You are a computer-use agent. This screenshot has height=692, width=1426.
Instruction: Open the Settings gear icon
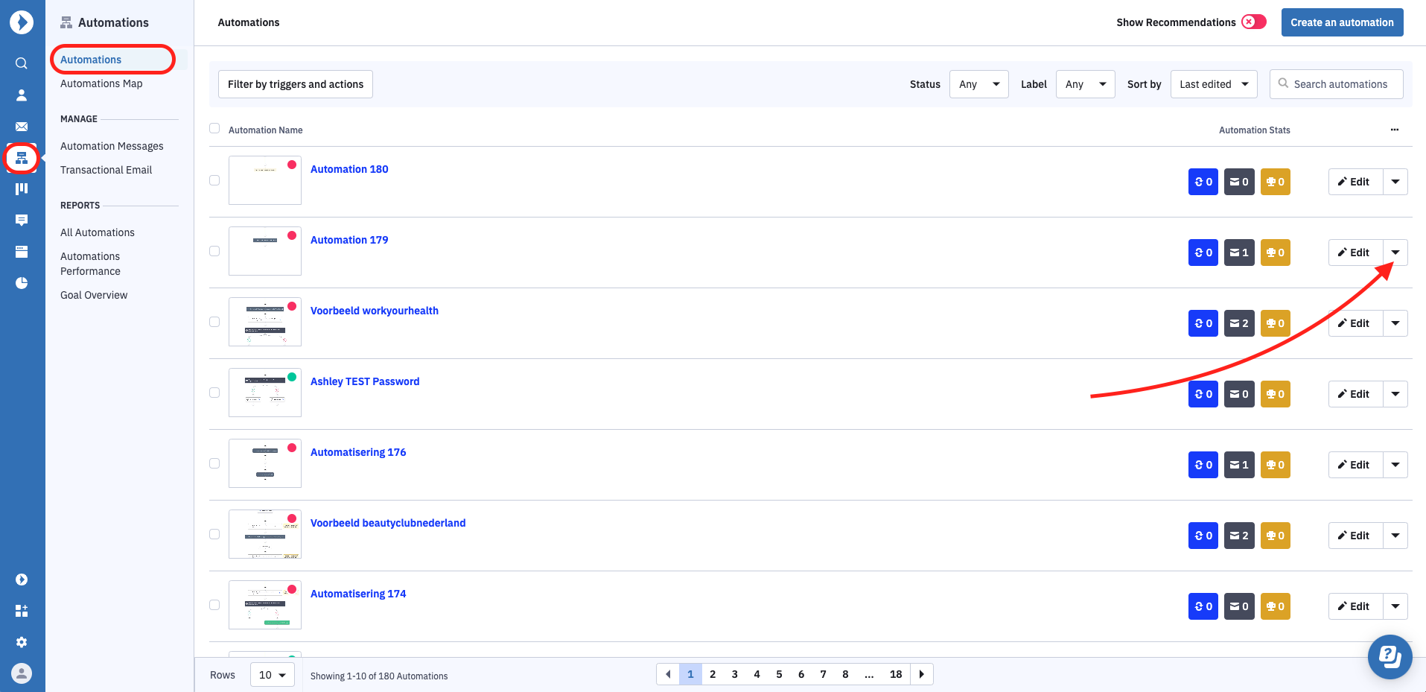22,642
